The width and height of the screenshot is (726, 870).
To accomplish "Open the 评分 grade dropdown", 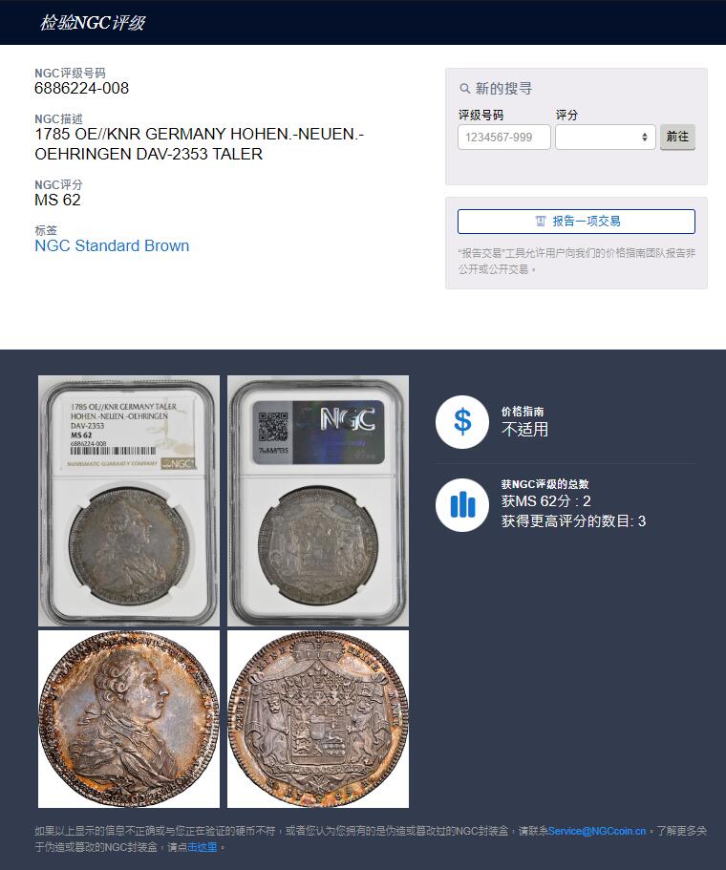I will click(605, 138).
